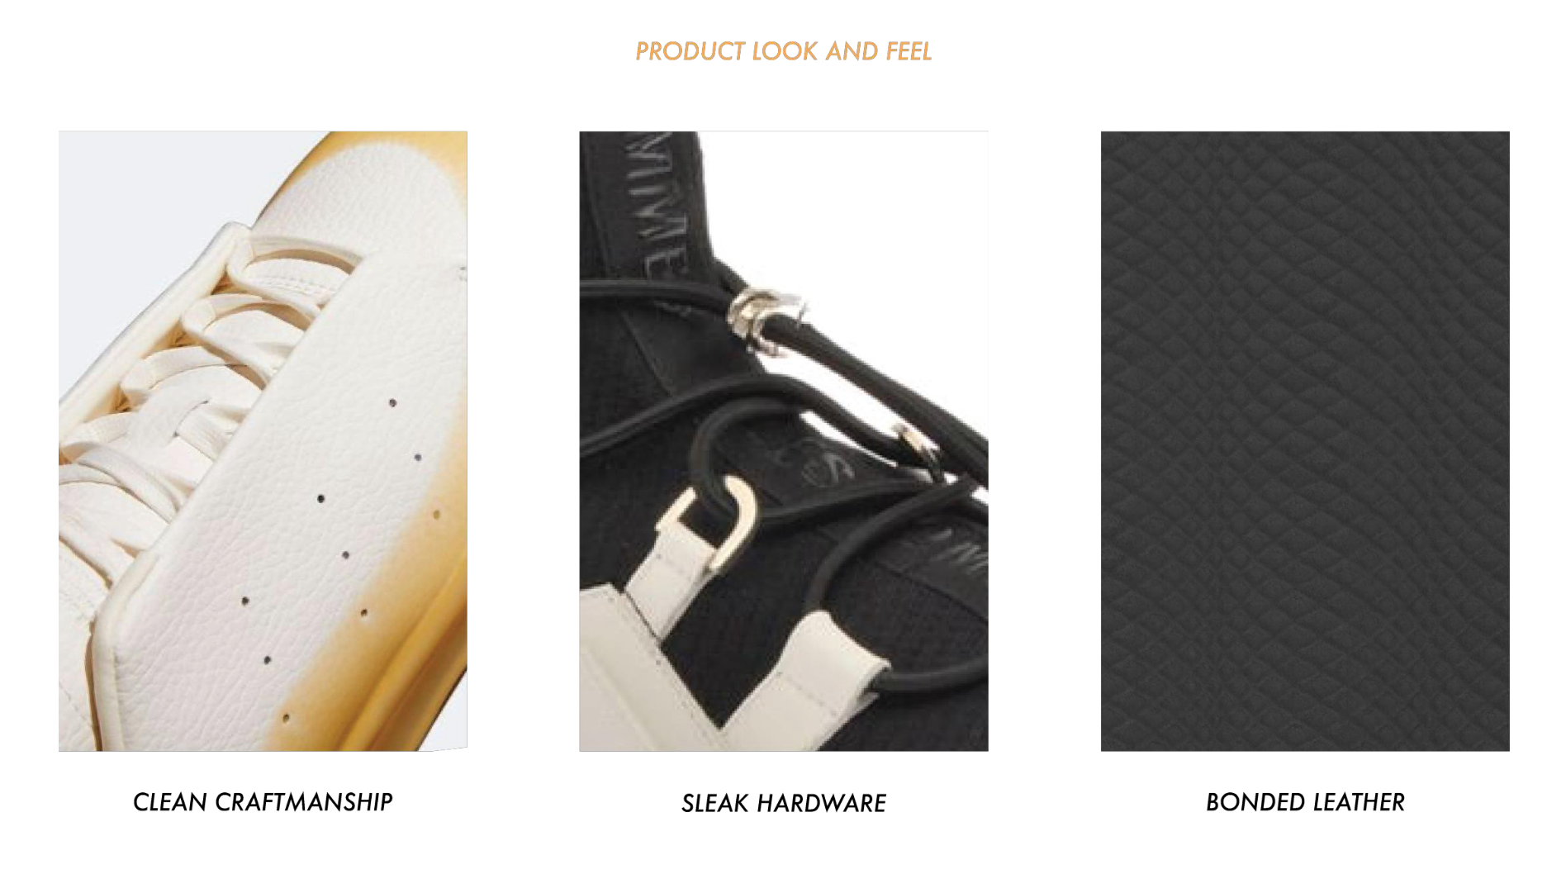Click the 'BONDED LEATHER' caption

(x=1305, y=802)
